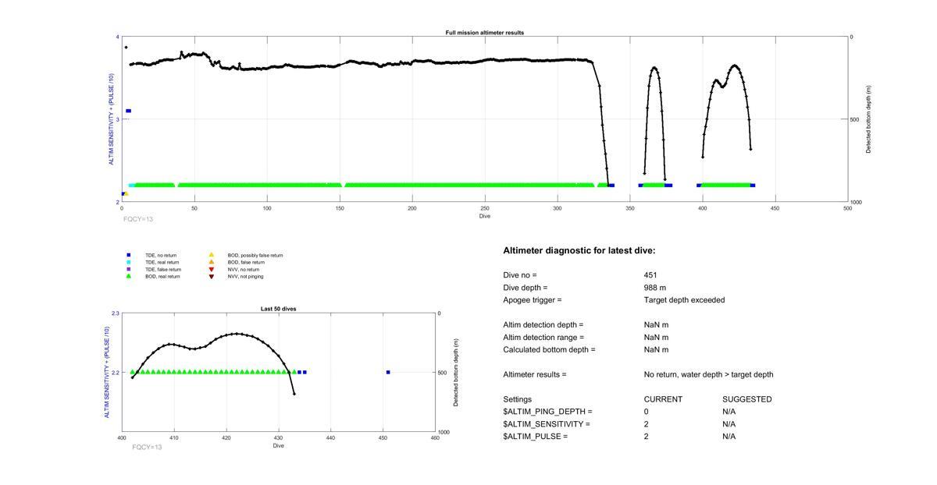Click 'ALTIM SENSITIVITY + (PULSE /10)' label on Last 50 dives plot

tap(107, 373)
